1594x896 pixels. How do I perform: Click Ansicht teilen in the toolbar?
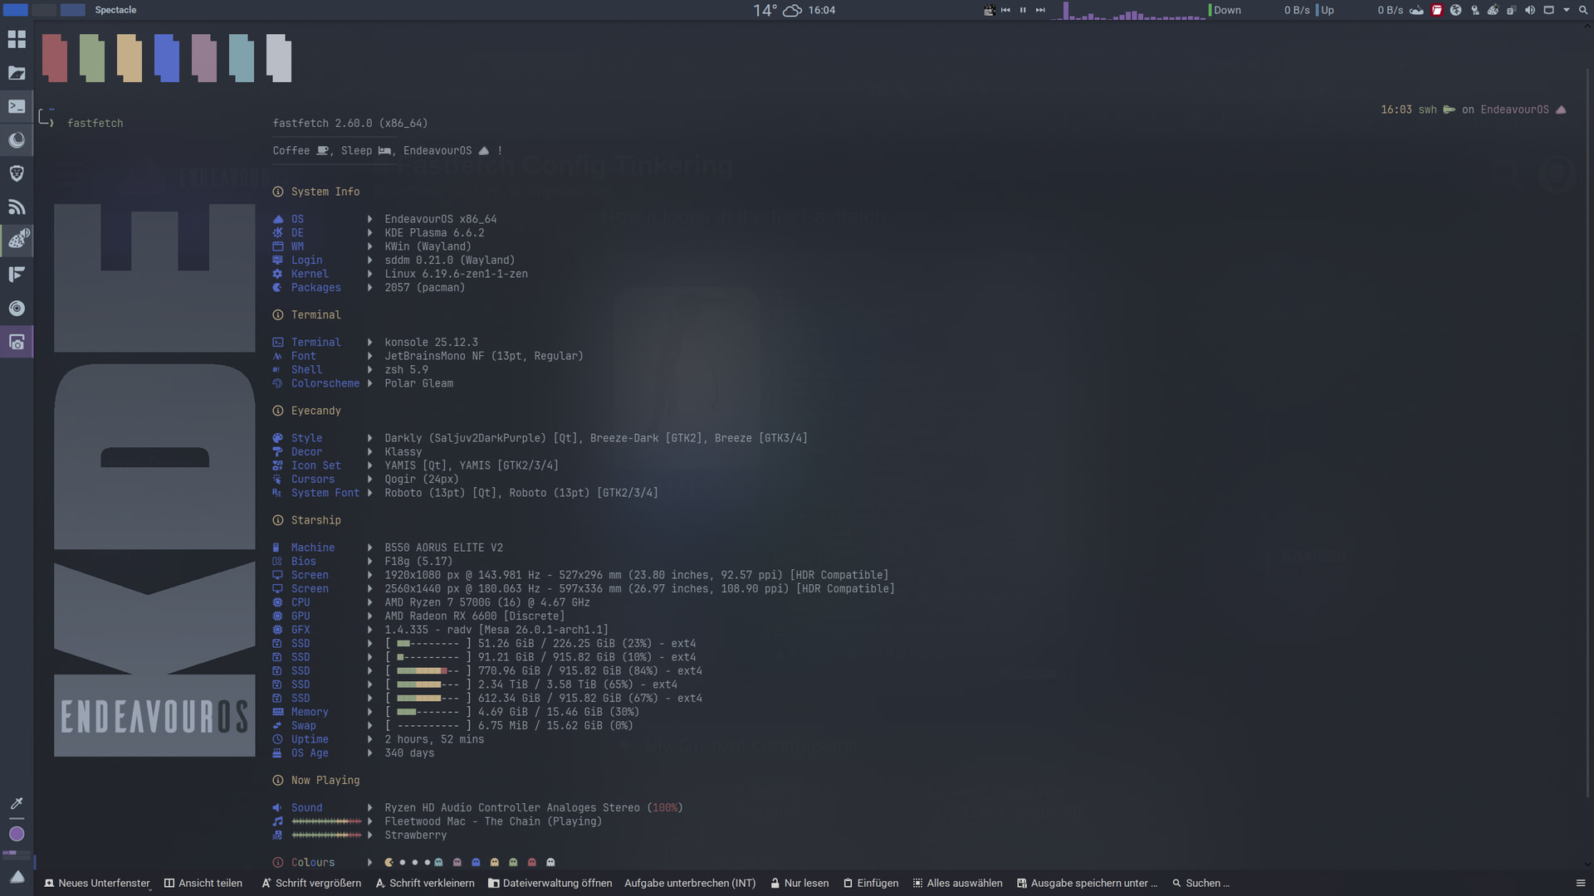pyautogui.click(x=203, y=883)
